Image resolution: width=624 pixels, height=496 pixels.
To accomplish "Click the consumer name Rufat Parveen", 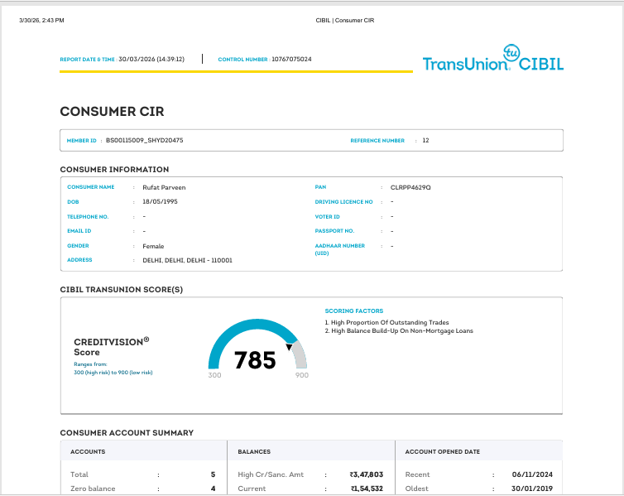I will pos(164,187).
